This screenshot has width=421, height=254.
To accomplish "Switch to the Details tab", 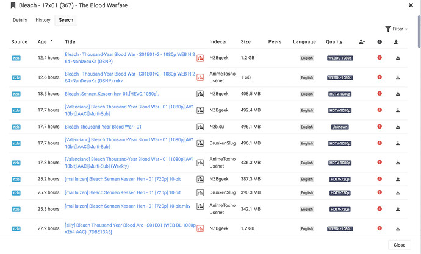I will (x=20, y=20).
